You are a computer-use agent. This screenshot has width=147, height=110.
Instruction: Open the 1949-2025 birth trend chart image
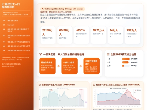click(63, 98)
